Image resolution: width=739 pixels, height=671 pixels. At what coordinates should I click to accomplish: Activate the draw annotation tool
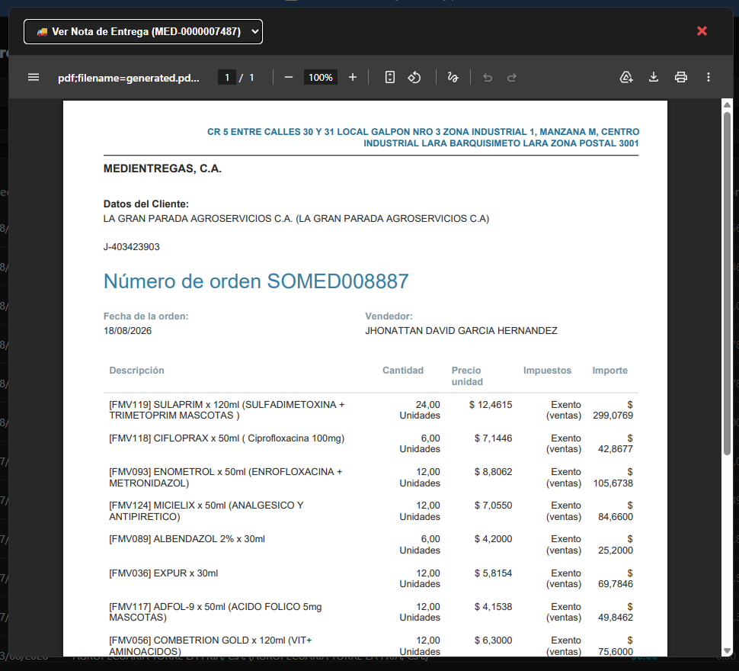[453, 77]
